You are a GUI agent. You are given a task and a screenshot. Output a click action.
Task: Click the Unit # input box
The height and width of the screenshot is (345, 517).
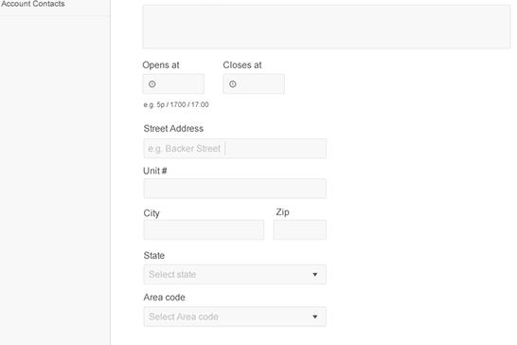pos(235,189)
